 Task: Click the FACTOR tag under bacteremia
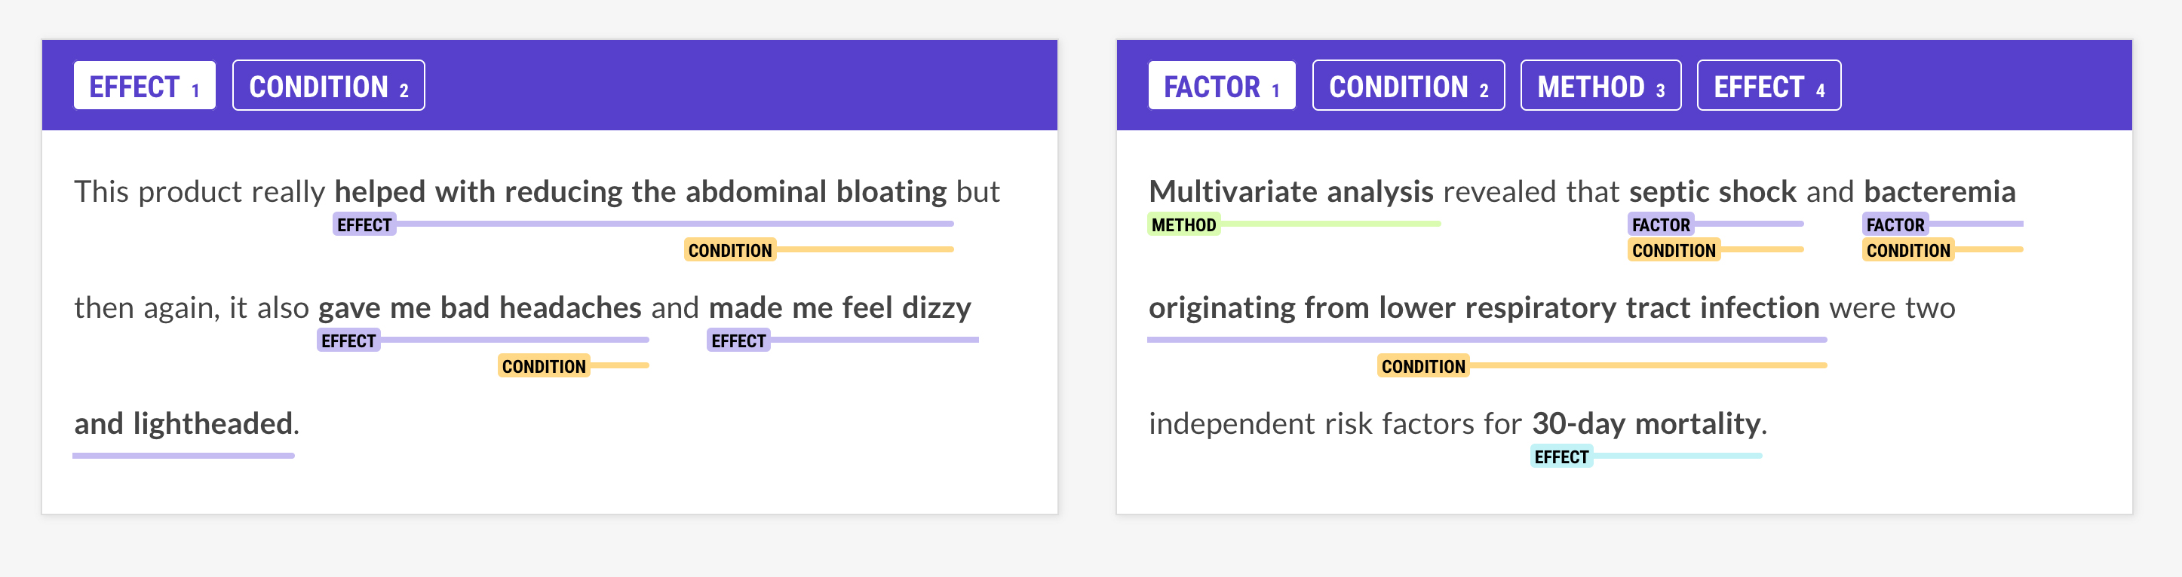pos(1895,225)
